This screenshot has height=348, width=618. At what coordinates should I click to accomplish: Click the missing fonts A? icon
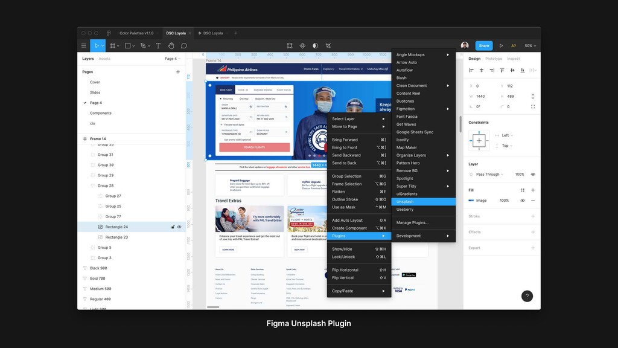click(514, 46)
